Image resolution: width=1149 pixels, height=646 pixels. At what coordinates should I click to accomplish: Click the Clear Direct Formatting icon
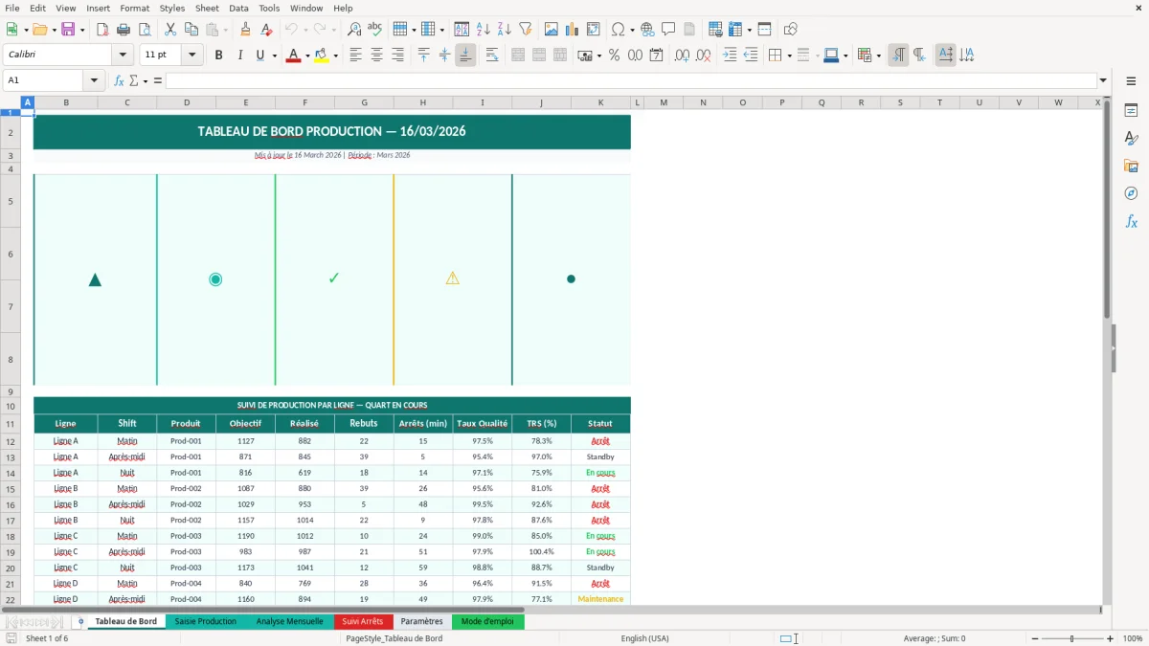(267, 30)
